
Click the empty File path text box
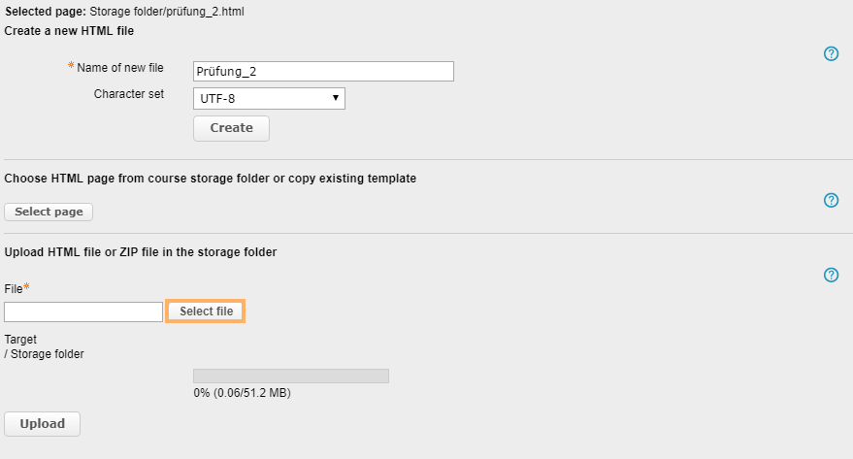pyautogui.click(x=83, y=311)
